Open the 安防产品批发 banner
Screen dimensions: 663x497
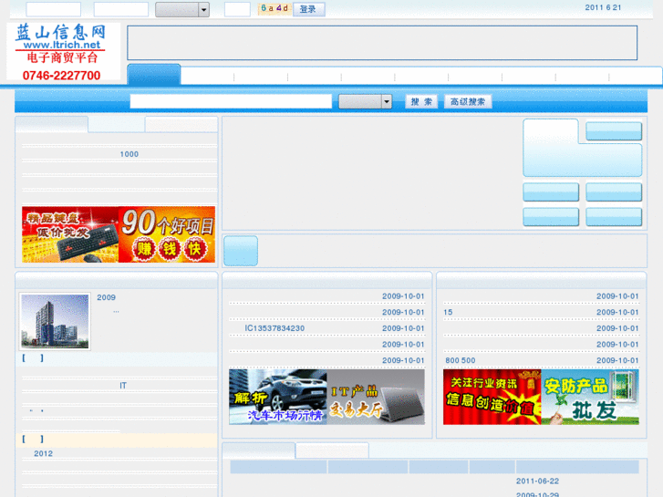(590, 397)
